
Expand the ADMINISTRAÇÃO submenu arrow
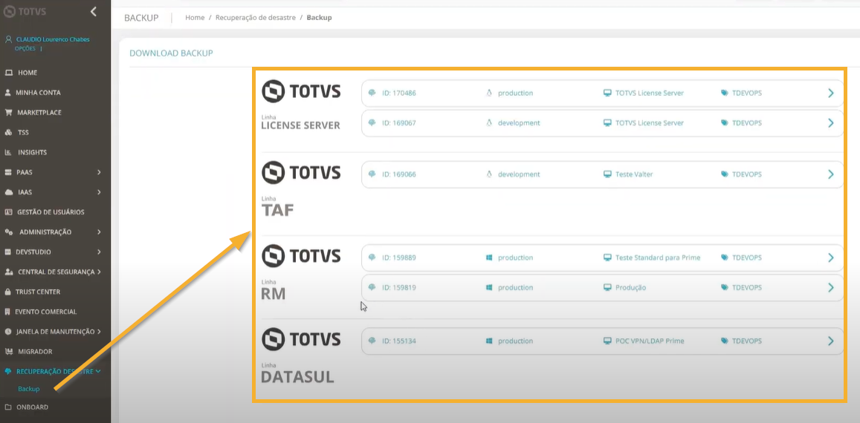tap(100, 232)
